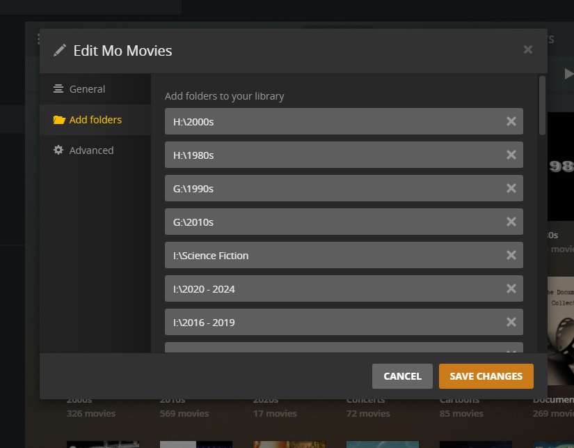
Task: Click the folder list scrollbar
Action: pos(542,106)
